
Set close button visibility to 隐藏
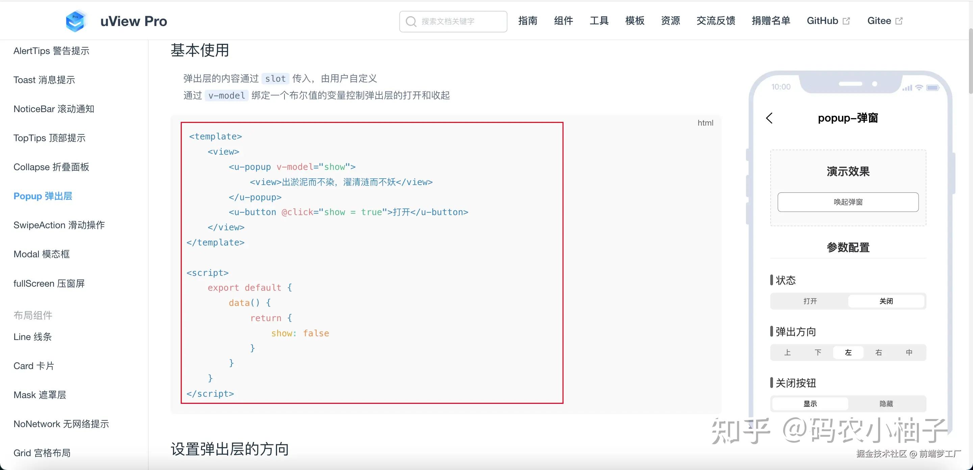[887, 403]
